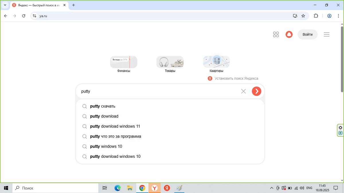Launch Microsoft Edge from the taskbar
Screen dimensions: 344x193
(x=118, y=188)
